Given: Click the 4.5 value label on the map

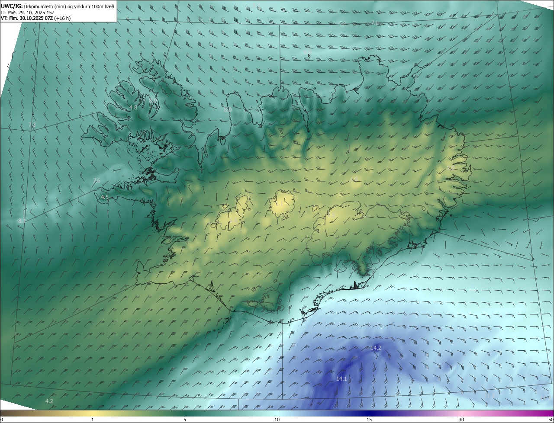Looking at the screenshot, I should pyautogui.click(x=105, y=197).
